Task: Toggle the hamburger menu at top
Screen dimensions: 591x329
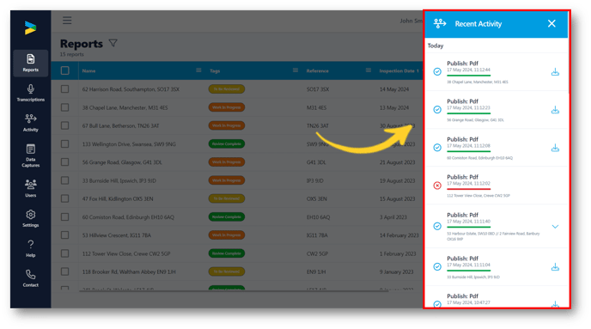Action: pyautogui.click(x=67, y=21)
